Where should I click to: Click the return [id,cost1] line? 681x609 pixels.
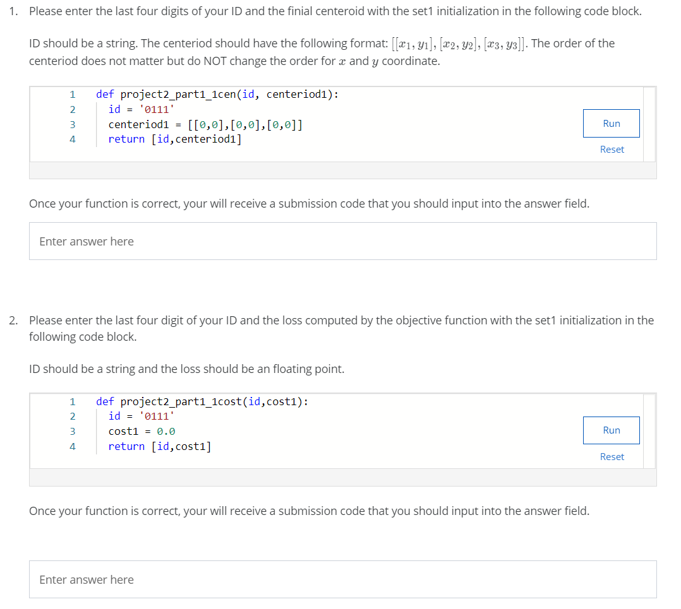[159, 446]
